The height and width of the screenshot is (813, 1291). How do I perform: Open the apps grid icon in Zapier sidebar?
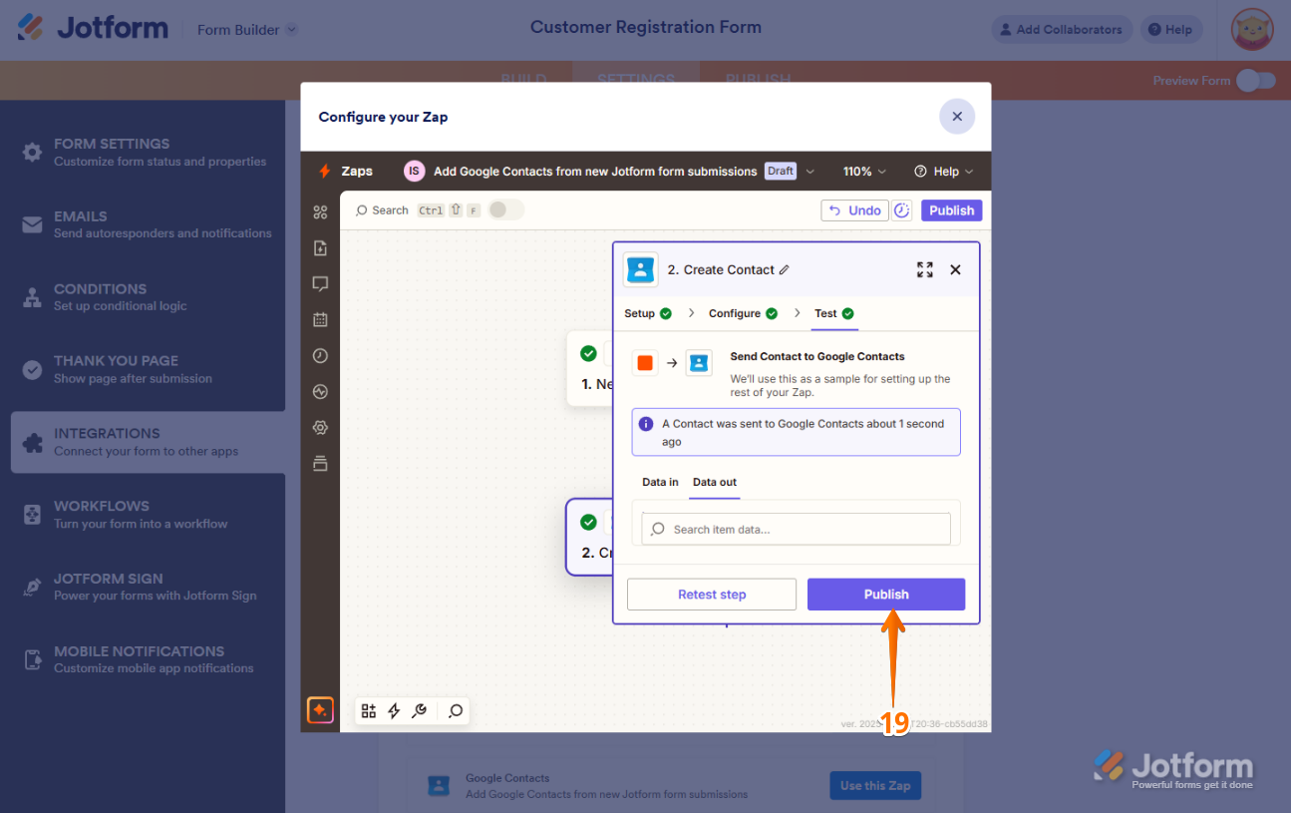(320, 211)
